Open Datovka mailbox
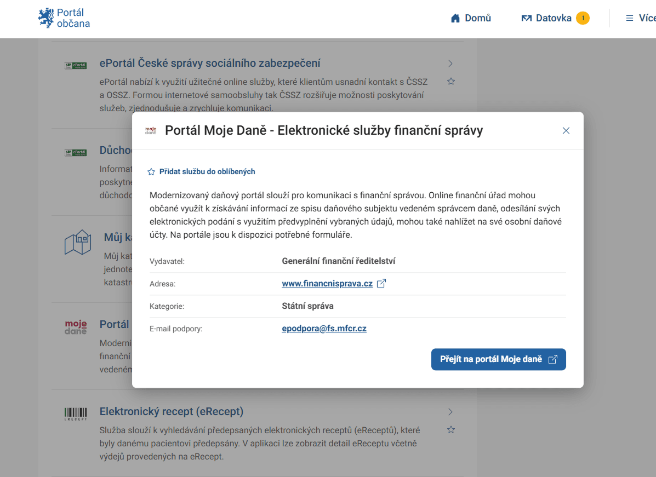Viewport: 656px width, 477px height. pyautogui.click(x=546, y=18)
